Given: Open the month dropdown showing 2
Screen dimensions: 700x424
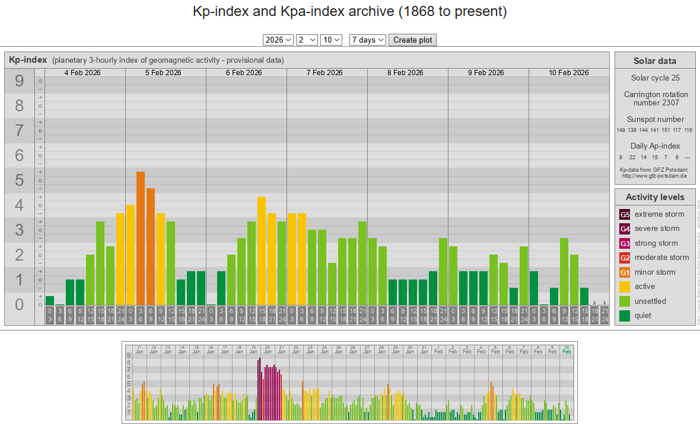Looking at the screenshot, I should tap(307, 40).
